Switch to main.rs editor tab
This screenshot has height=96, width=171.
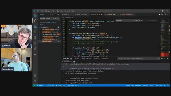(66, 14)
